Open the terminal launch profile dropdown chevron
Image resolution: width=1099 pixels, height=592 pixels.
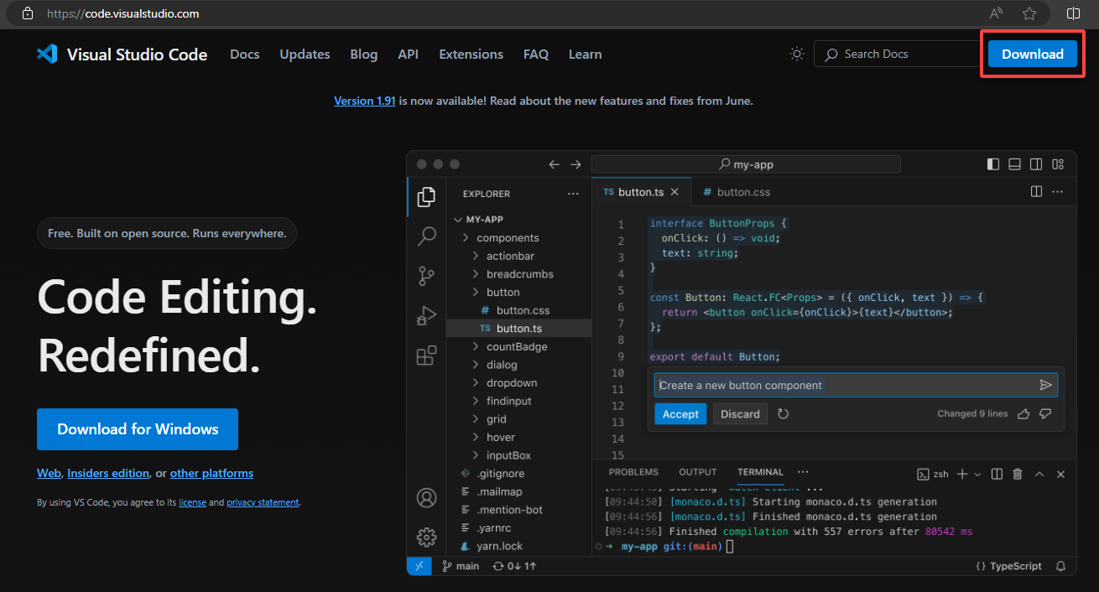tap(977, 474)
